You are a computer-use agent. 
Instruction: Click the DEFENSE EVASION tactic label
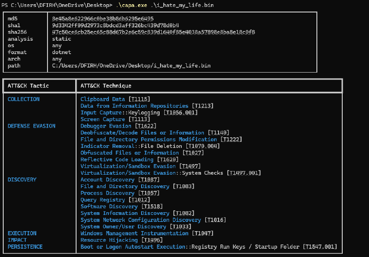coord(31,126)
